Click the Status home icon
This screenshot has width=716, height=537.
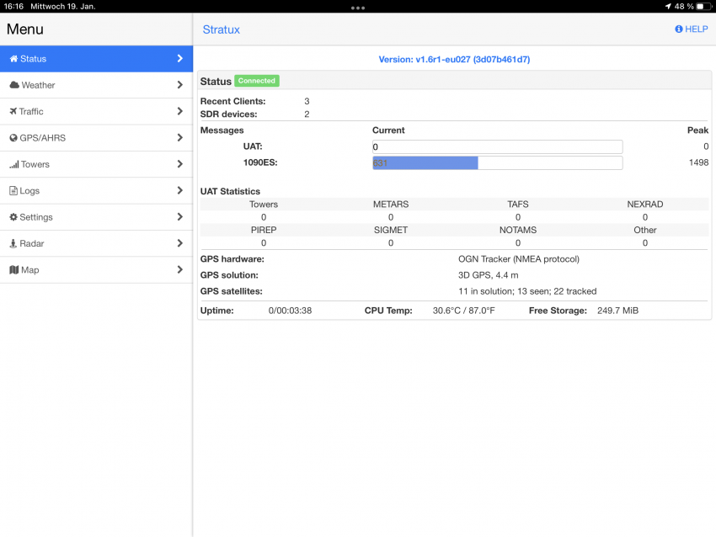pos(13,59)
